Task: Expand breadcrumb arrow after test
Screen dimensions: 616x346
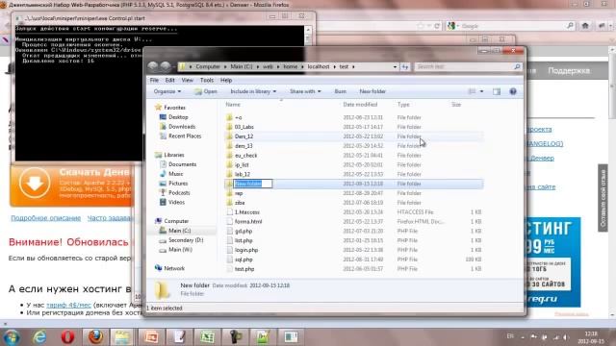Action: 353,66
